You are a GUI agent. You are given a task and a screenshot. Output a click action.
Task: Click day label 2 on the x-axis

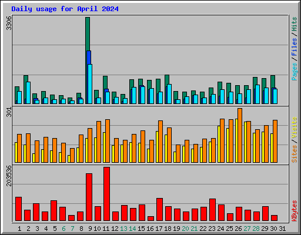point(29,229)
